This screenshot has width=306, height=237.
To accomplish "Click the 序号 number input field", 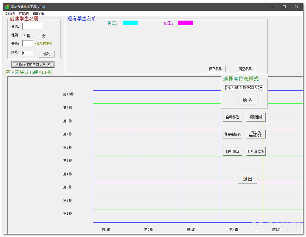I will coord(28,53).
